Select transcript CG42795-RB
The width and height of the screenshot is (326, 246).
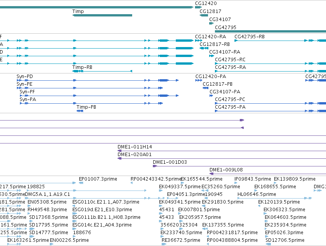(x=280, y=41)
